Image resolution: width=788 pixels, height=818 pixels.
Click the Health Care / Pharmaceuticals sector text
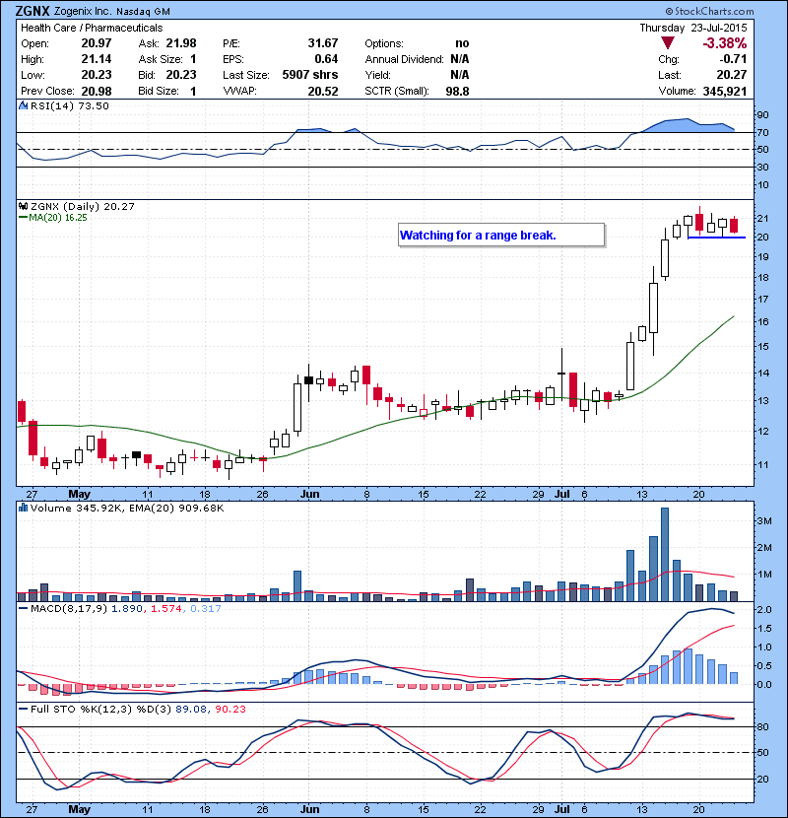point(92,29)
